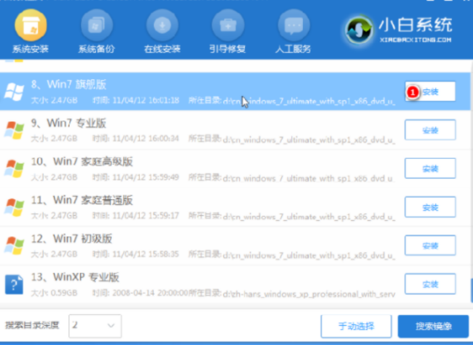The image size is (473, 345).
Task: Click the XIAOBAIXITONG.COM text
Action: pos(415,40)
